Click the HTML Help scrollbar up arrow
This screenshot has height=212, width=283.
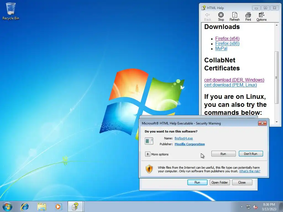tap(276, 25)
